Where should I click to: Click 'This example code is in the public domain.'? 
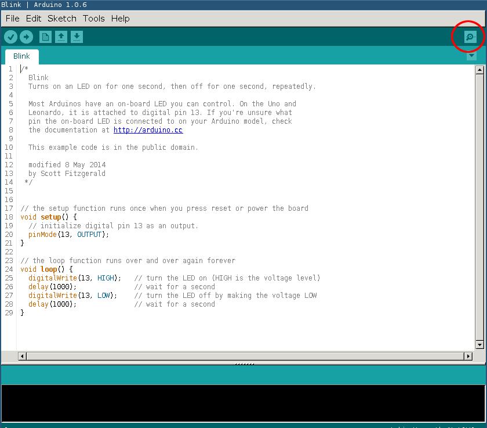coord(114,148)
